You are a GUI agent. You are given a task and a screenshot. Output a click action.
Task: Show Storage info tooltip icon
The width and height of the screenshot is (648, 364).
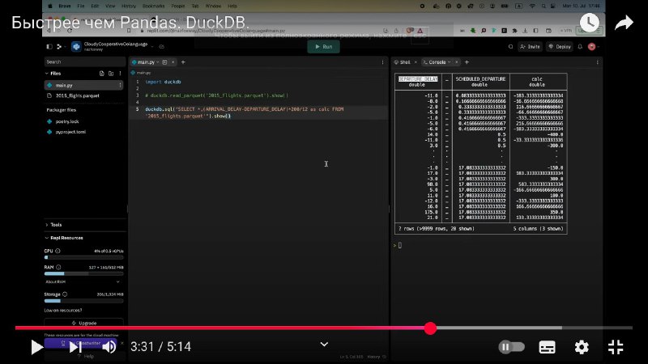pos(65,294)
